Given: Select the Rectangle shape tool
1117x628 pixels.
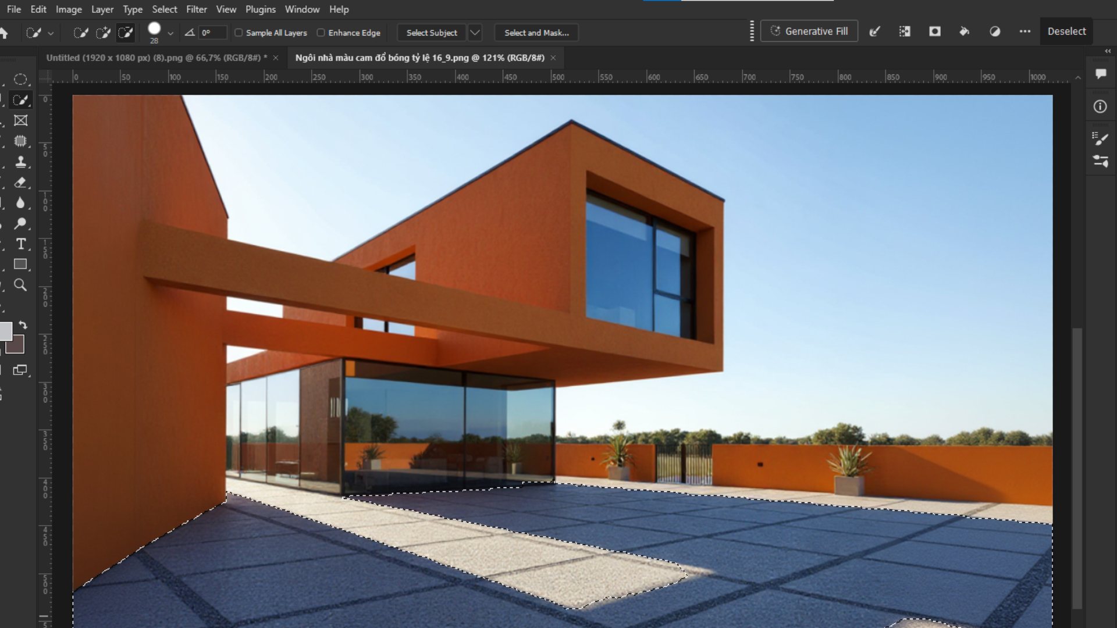Looking at the screenshot, I should [x=20, y=265].
